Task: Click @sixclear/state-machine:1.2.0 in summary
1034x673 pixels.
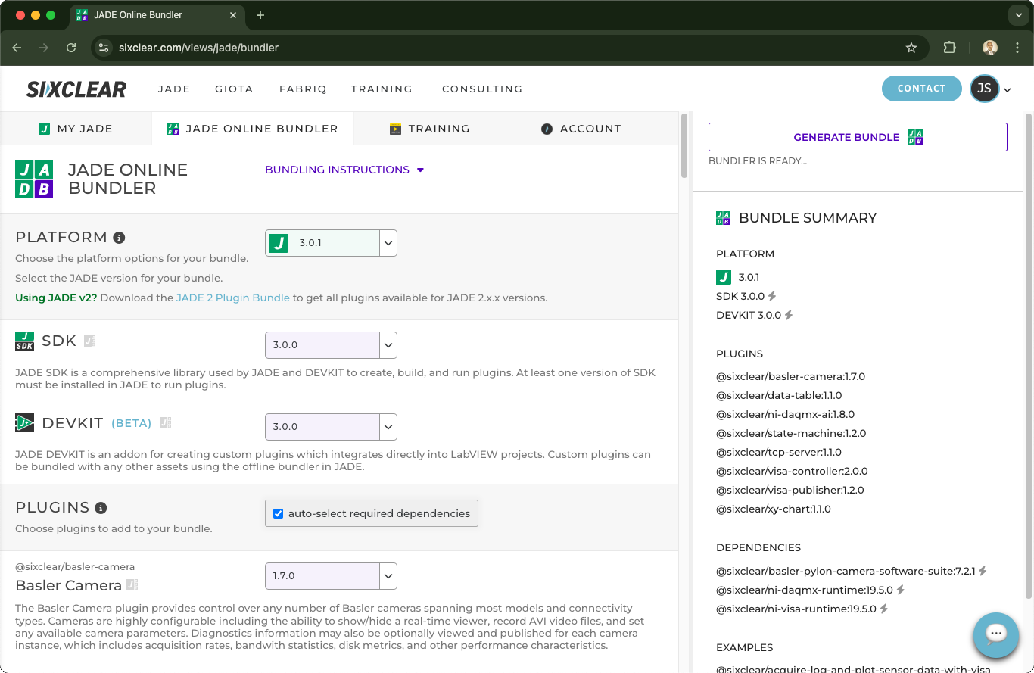Action: coord(791,433)
